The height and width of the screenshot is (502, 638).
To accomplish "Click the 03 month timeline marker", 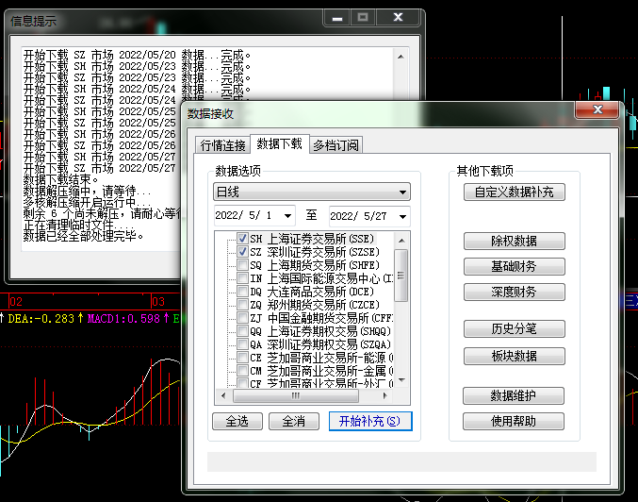I will (x=158, y=302).
